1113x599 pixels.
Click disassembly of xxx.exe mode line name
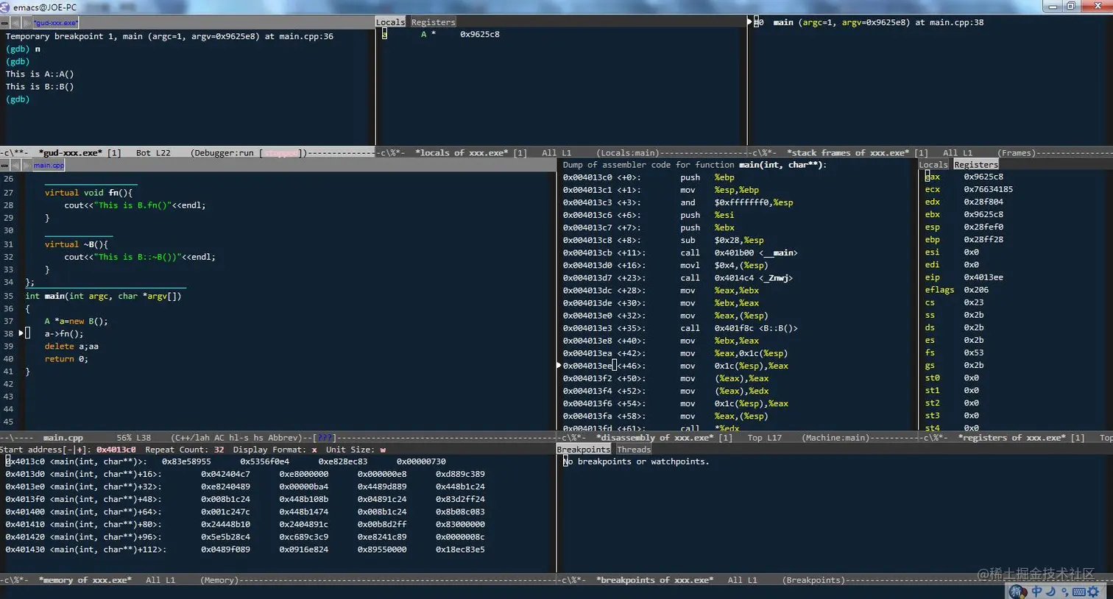[654, 438]
